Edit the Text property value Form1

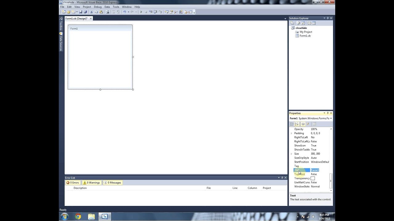click(315, 170)
